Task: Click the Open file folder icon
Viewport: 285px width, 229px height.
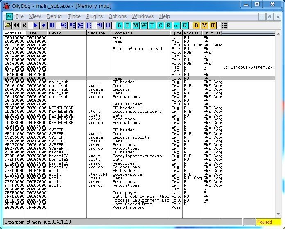Action: [8, 25]
